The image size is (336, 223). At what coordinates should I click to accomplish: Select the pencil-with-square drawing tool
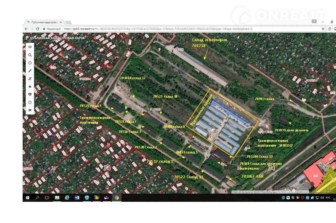tap(30, 79)
